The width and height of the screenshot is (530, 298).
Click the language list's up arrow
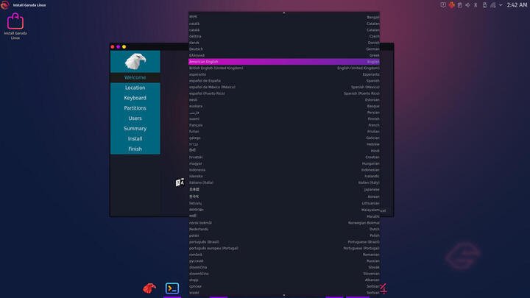coord(284,13)
